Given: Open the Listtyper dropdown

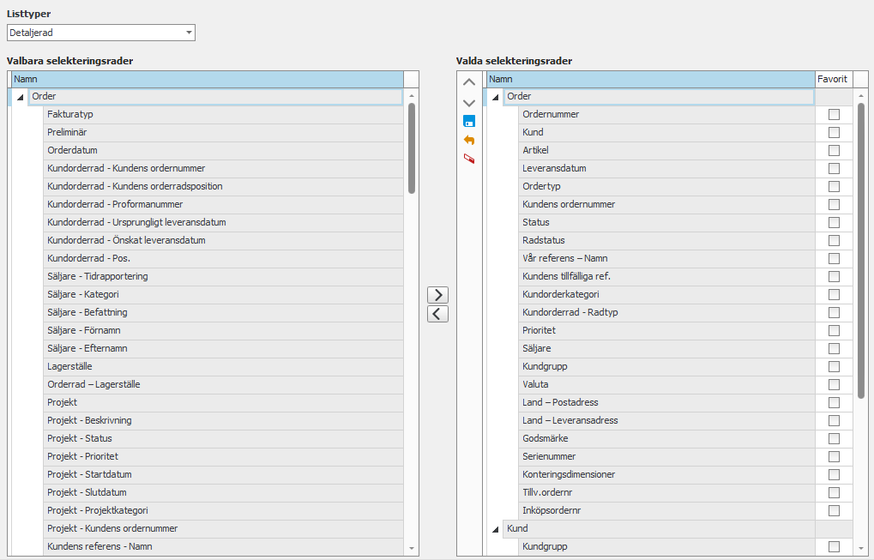Looking at the screenshot, I should (x=189, y=33).
